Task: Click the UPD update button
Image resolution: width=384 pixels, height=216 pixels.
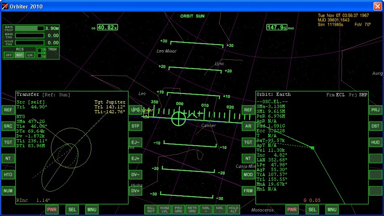Action: pyautogui.click(x=135, y=110)
